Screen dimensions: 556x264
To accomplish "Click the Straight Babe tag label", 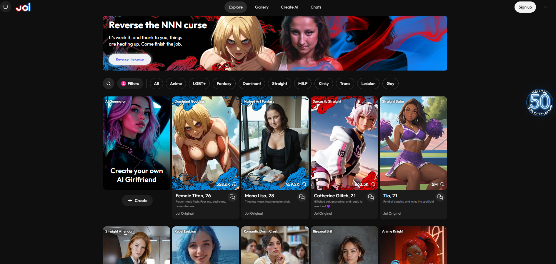I will tap(393, 101).
